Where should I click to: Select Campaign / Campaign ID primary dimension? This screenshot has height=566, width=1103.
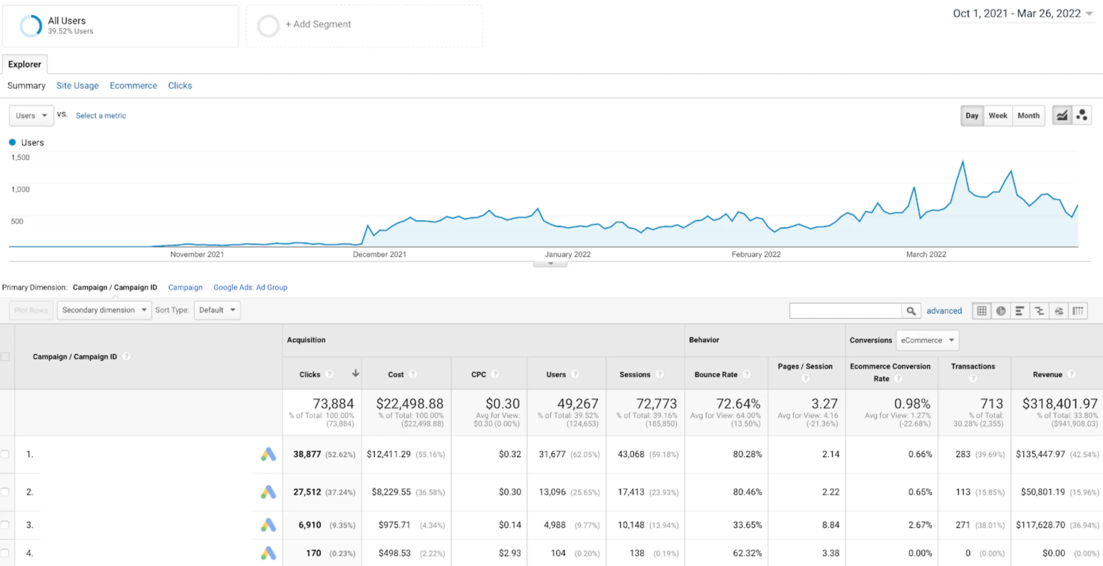pos(115,287)
